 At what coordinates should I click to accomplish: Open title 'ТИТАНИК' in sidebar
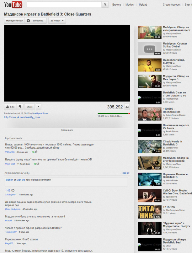(x=169, y=207)
